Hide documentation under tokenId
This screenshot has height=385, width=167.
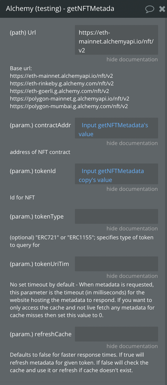[x=132, y=189]
